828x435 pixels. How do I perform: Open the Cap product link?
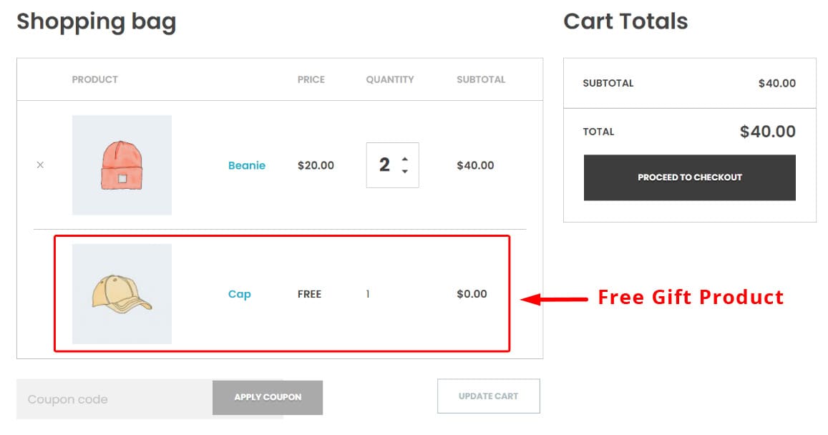tap(240, 294)
